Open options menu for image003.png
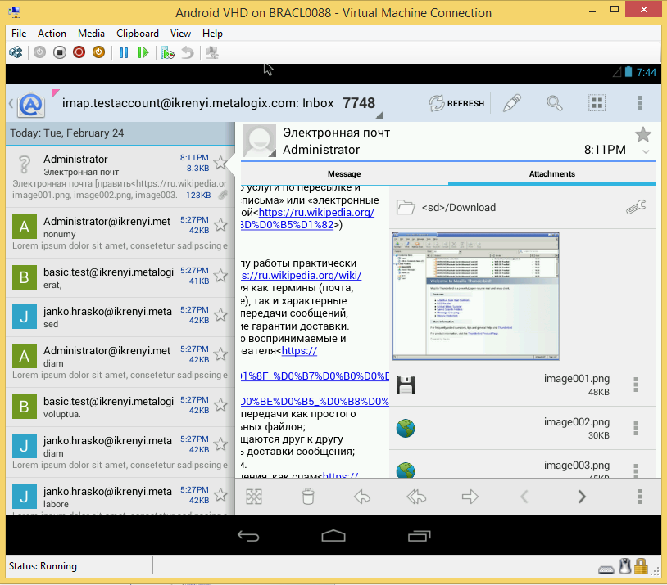 tap(636, 470)
